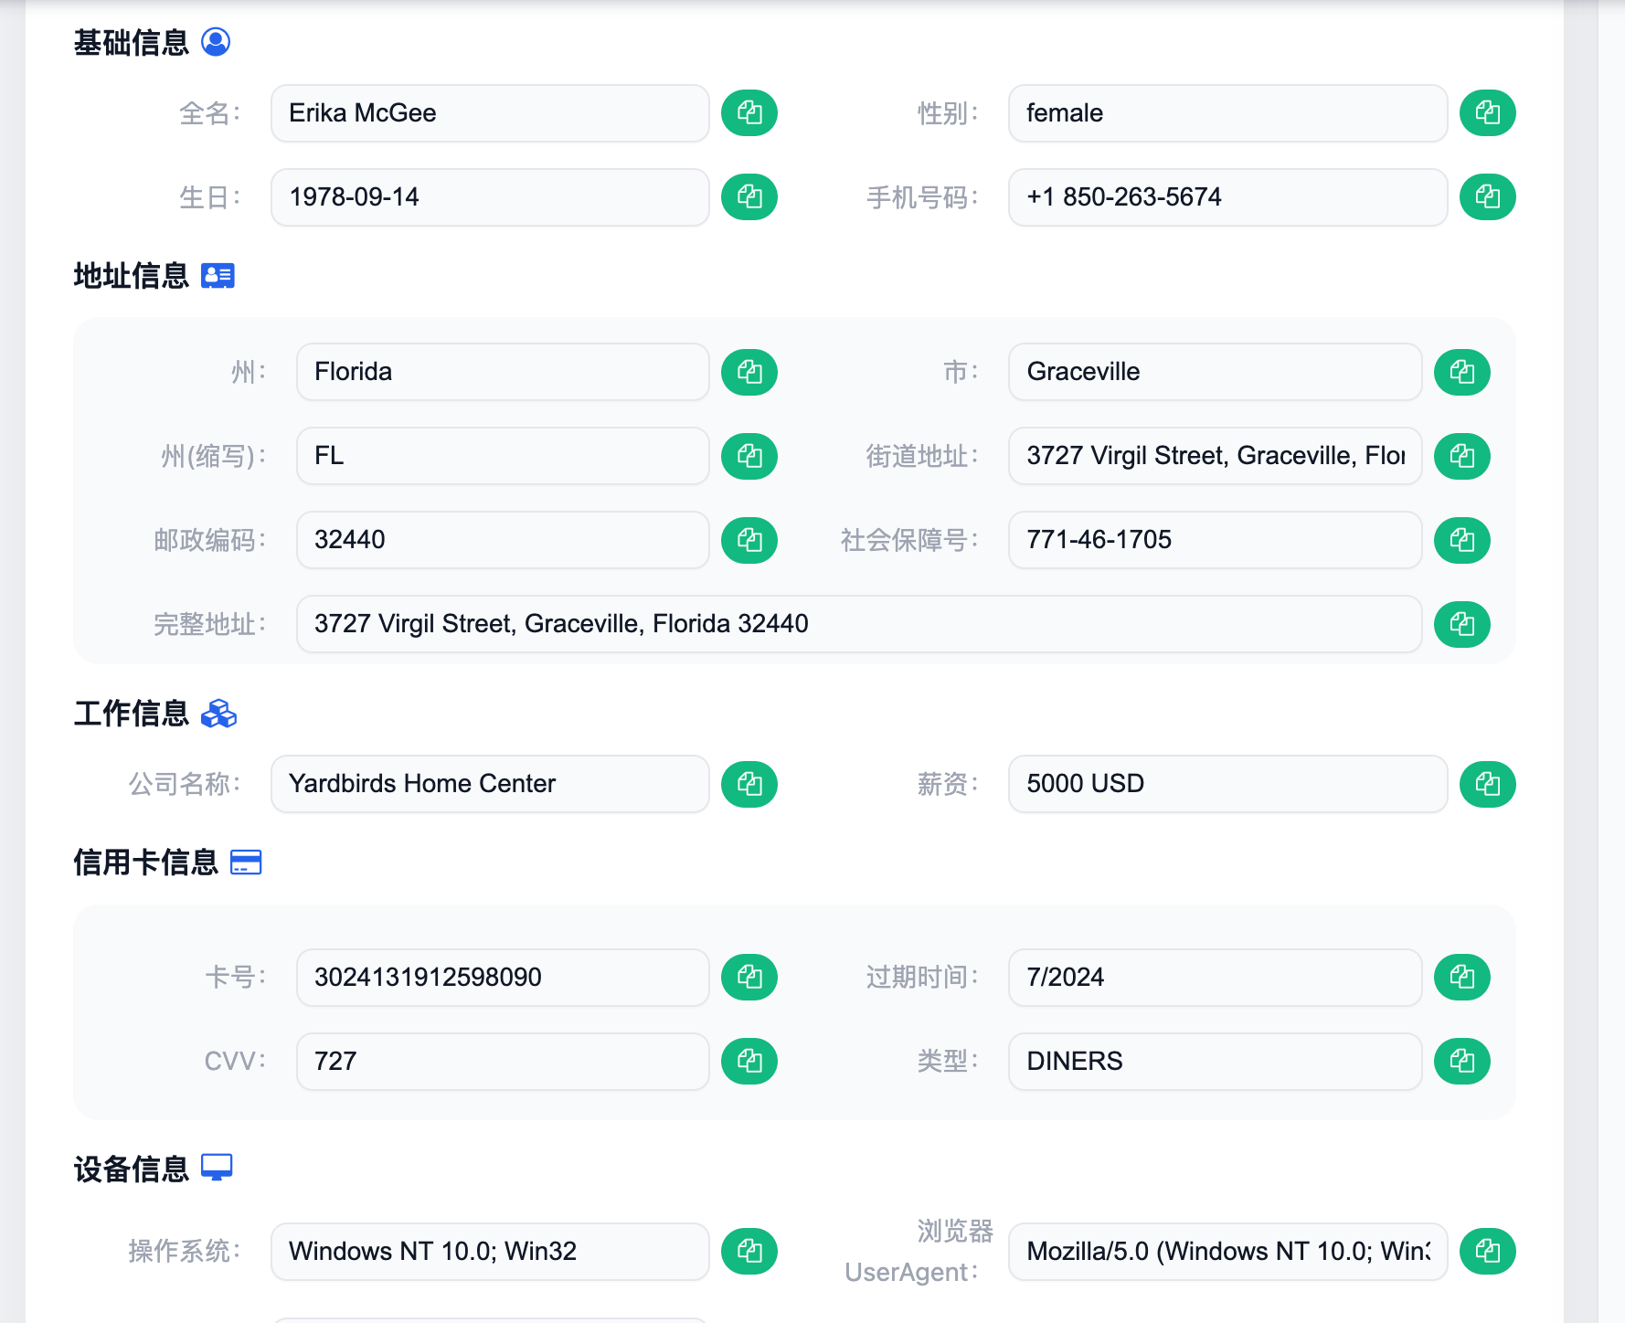Image resolution: width=1625 pixels, height=1323 pixels.
Task: Click the state abbreviation field FL
Action: [x=503, y=456]
